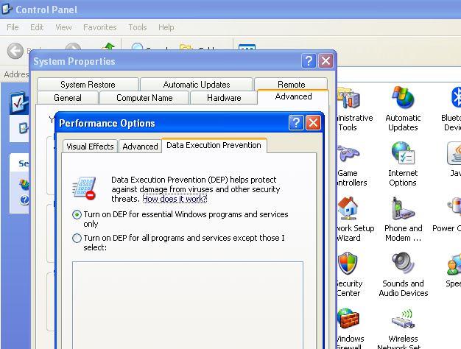
Task: Open Speech control panel icon
Action: (x=454, y=270)
